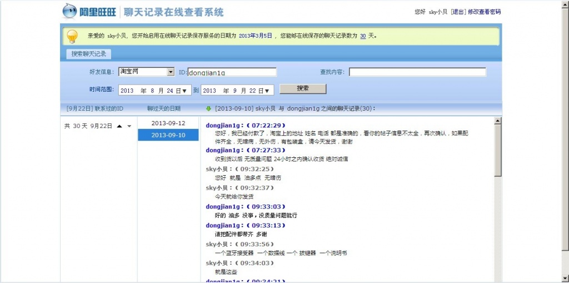Open the end date picker 2013年9月22日
Screen dimensions: 569x283
[x=237, y=91]
